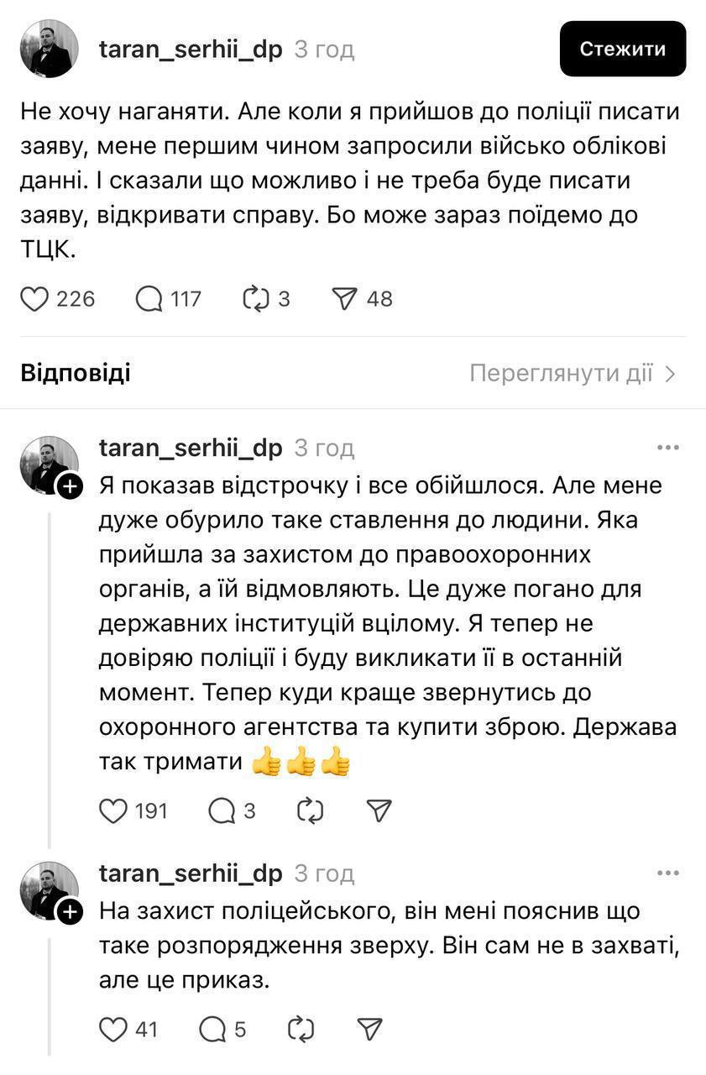This screenshot has width=706, height=1075.
Task: Open comments on the post with 117 replies
Action: pos(149,299)
